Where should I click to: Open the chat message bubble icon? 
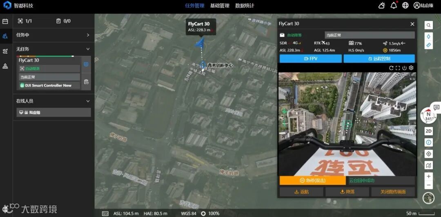pyautogui.click(x=436, y=107)
